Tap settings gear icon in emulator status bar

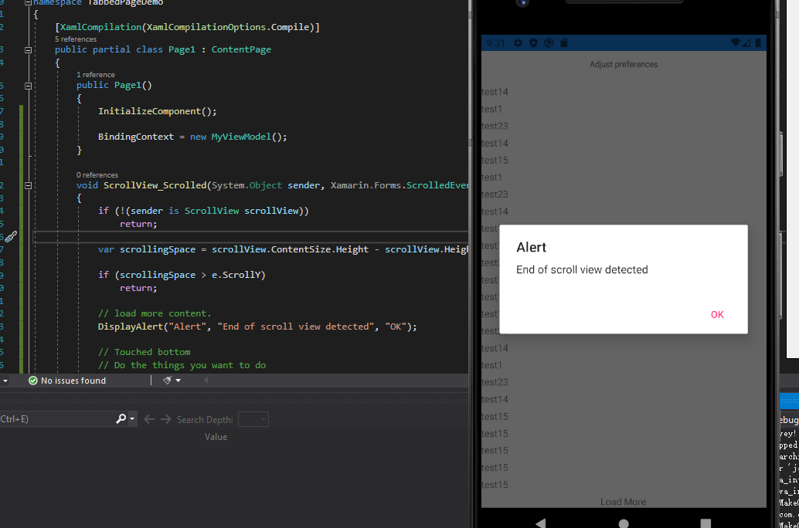pos(518,42)
